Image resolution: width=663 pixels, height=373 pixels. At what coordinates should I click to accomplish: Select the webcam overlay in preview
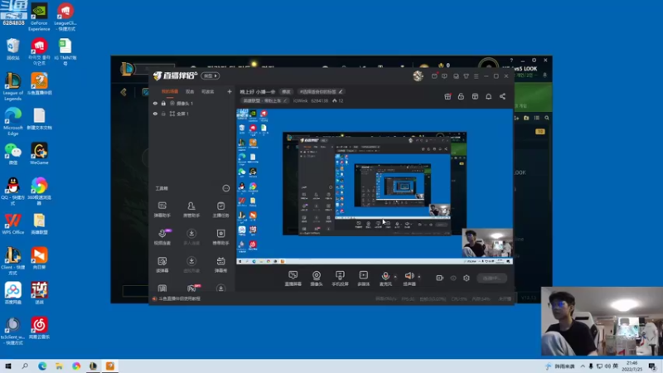click(x=487, y=243)
